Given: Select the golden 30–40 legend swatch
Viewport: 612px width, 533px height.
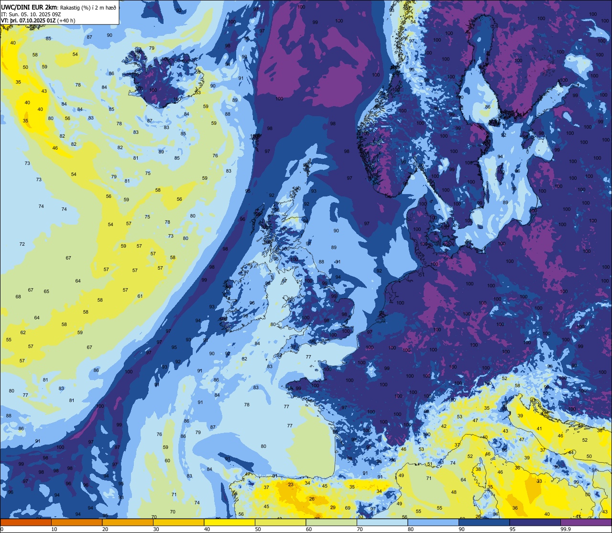Looking at the screenshot, I should click(178, 522).
